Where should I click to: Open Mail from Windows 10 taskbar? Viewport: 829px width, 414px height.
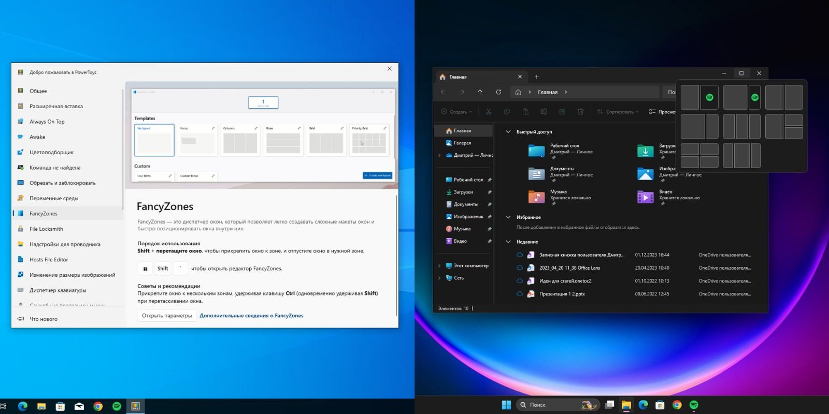pos(79,407)
